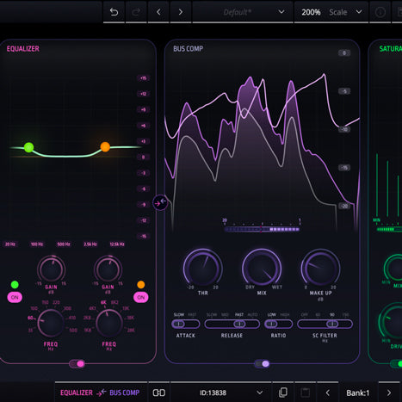Switch the ATTACK slow/fast selector

click(x=186, y=324)
